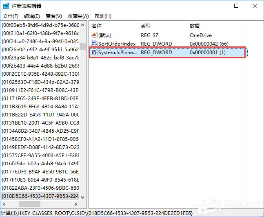Select tree key {0149EEDF-D08F-4142-8D73-D23
Image resolution: width=264 pixels, height=217 pixels.
40,147
